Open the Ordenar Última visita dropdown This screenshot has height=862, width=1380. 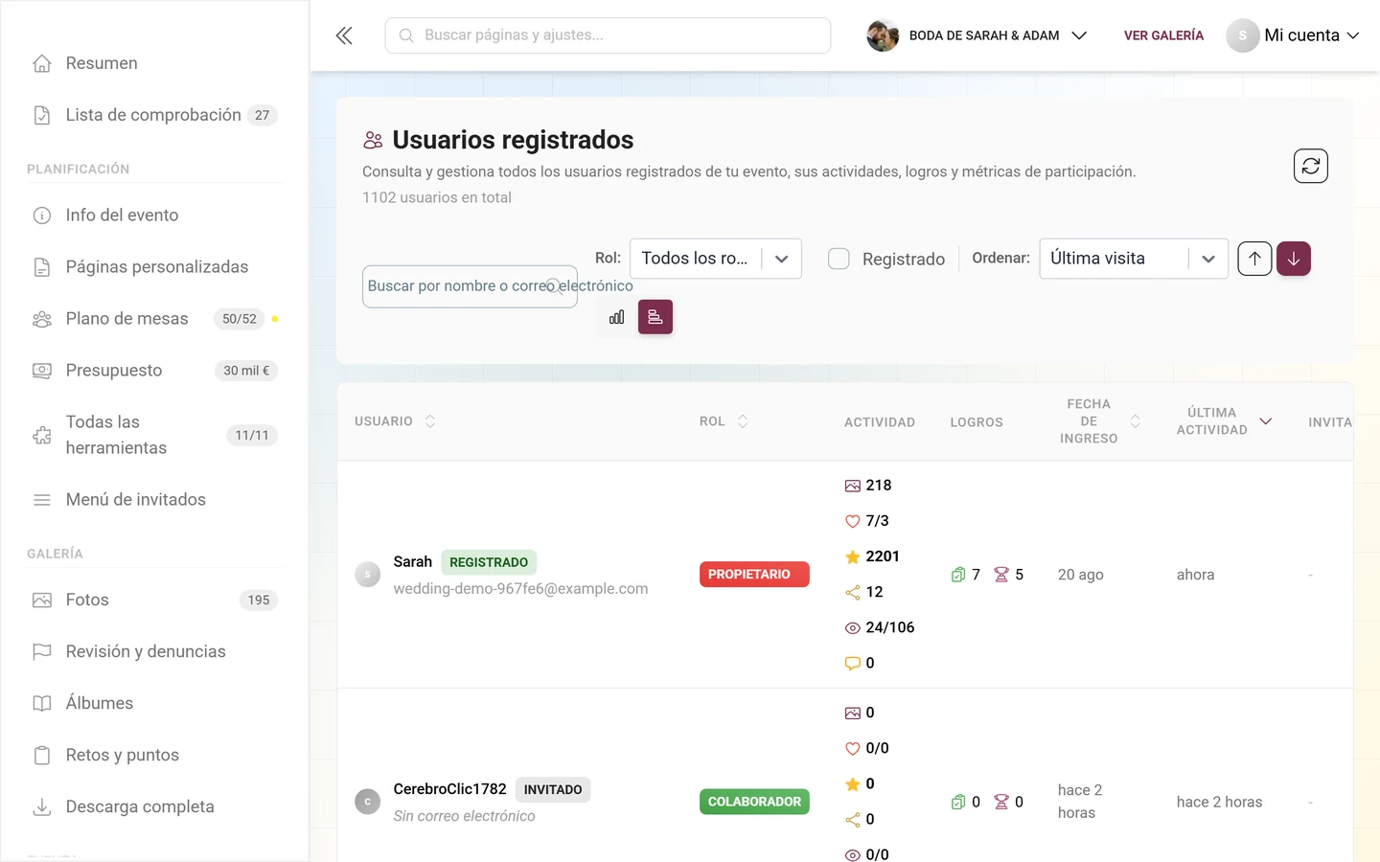1134,259
